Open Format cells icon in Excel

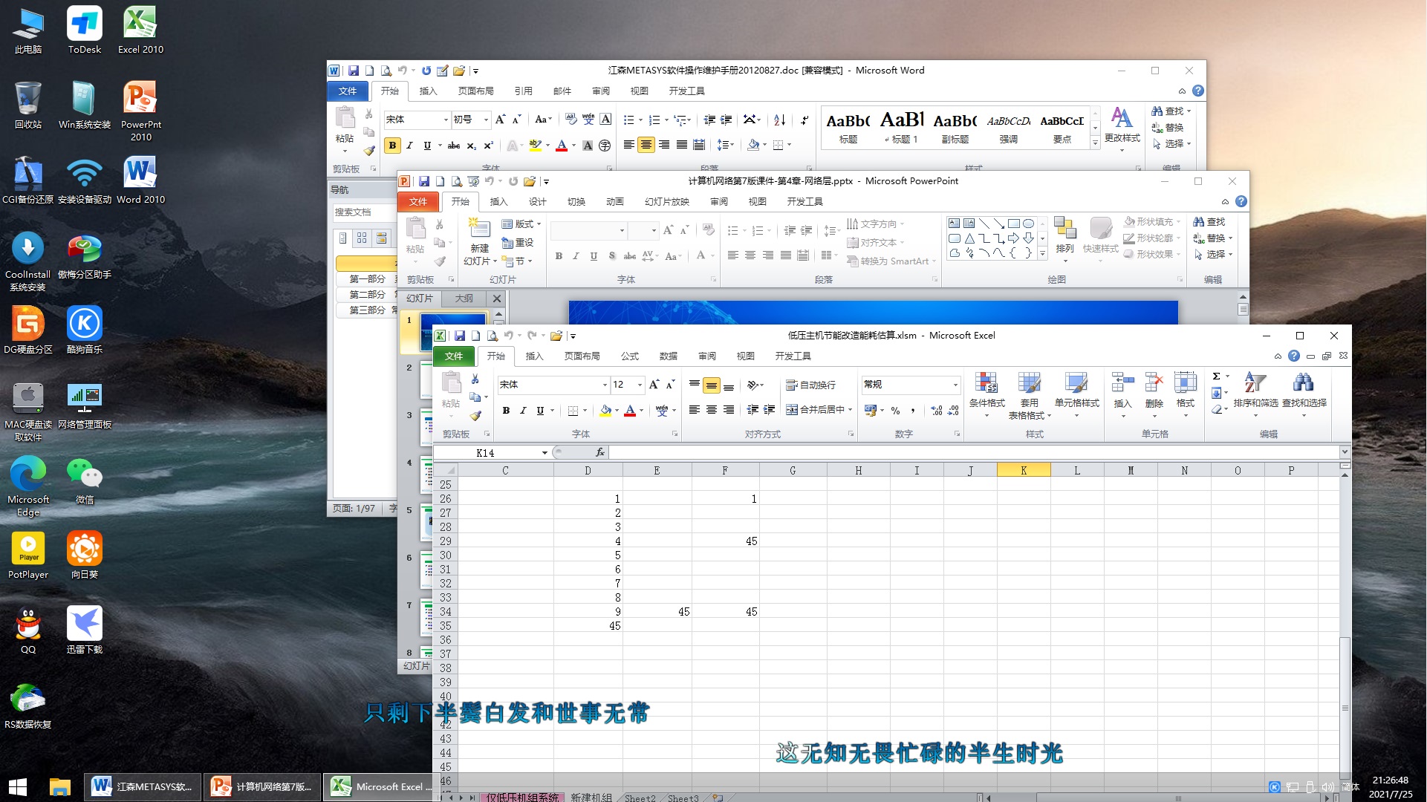(x=1185, y=394)
